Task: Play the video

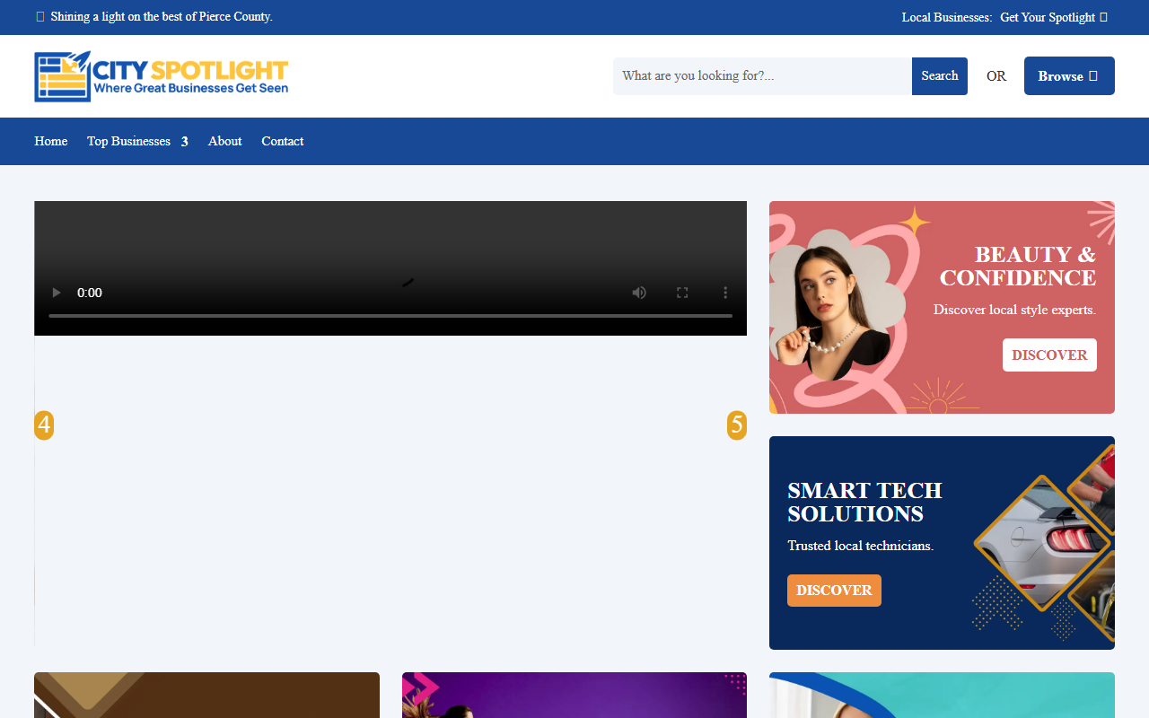Action: (x=57, y=293)
